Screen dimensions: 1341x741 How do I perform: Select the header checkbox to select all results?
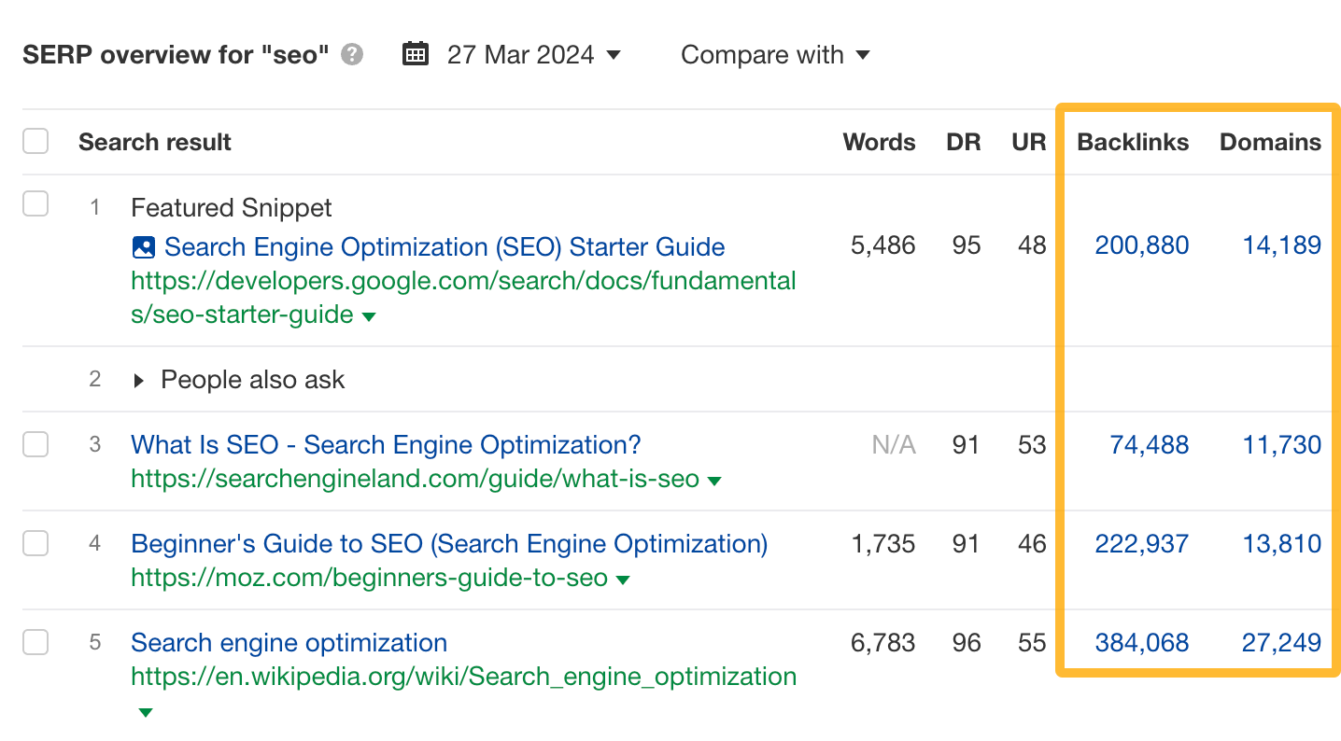[x=35, y=140]
